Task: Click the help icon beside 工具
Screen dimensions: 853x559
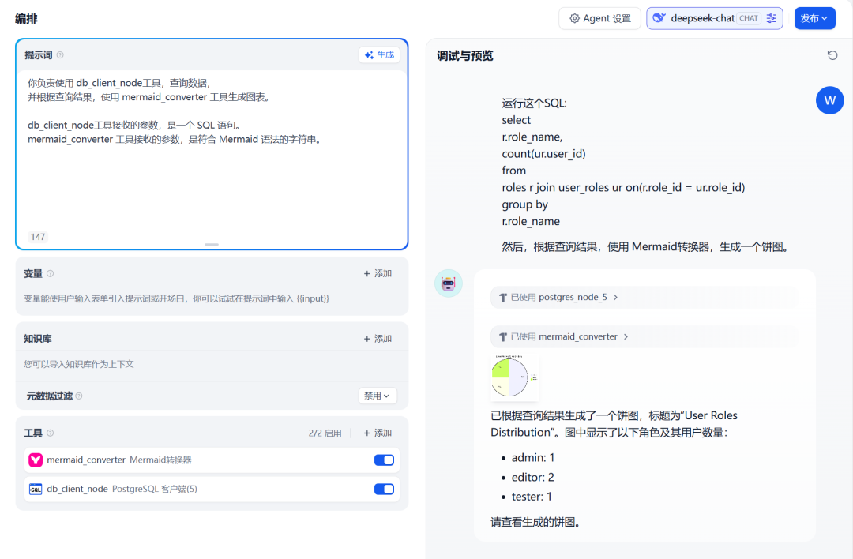Action: point(51,433)
